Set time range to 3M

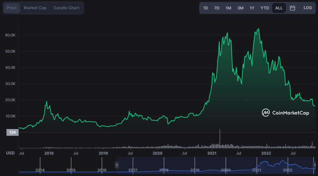[x=240, y=8]
